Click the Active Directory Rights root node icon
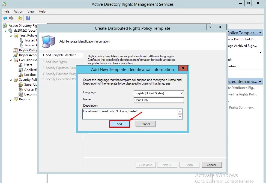The image size is (266, 183). (x=5, y=26)
